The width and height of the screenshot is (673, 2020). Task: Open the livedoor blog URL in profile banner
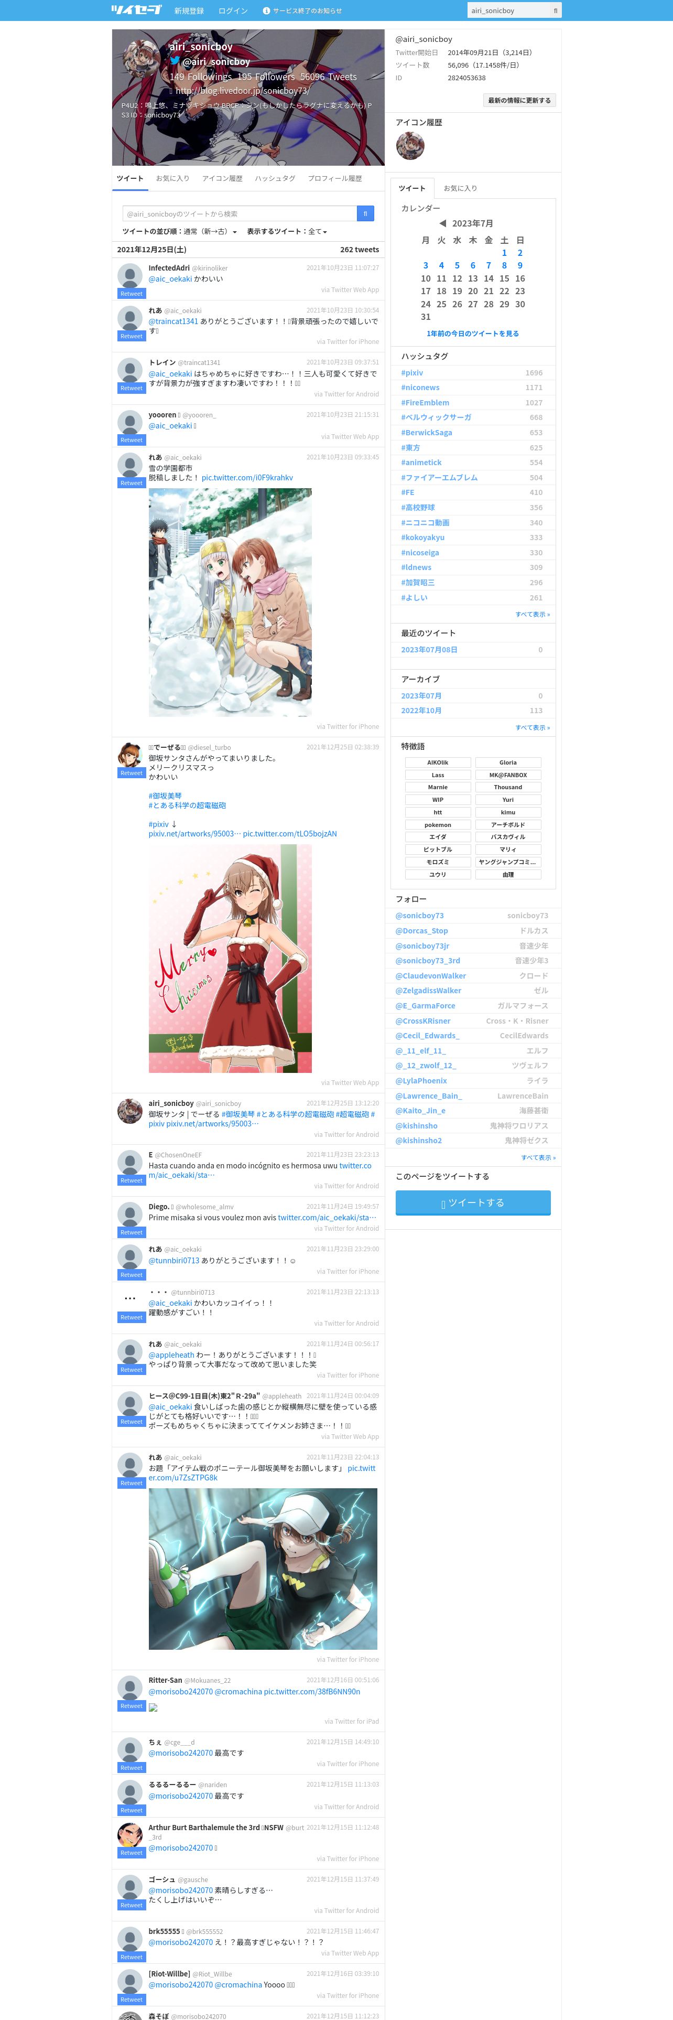242,91
